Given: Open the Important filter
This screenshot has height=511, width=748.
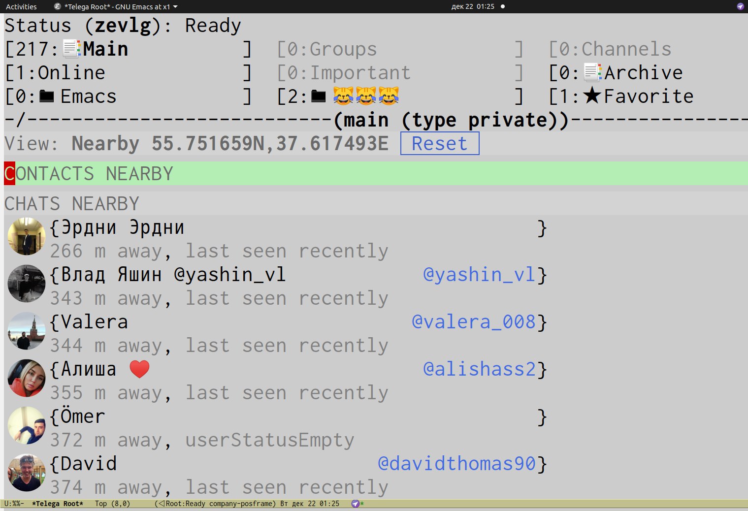Looking at the screenshot, I should [400, 72].
